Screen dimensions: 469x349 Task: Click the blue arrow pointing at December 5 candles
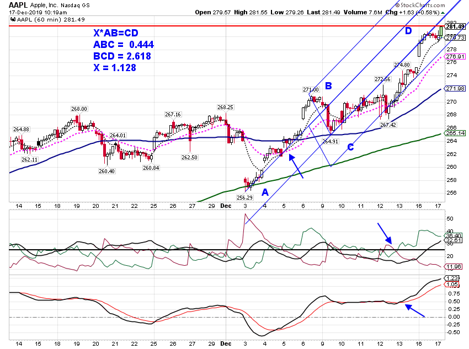pos(296,166)
